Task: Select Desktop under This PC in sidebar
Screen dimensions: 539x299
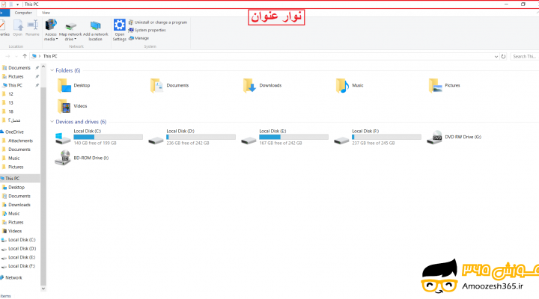Action: coord(16,188)
